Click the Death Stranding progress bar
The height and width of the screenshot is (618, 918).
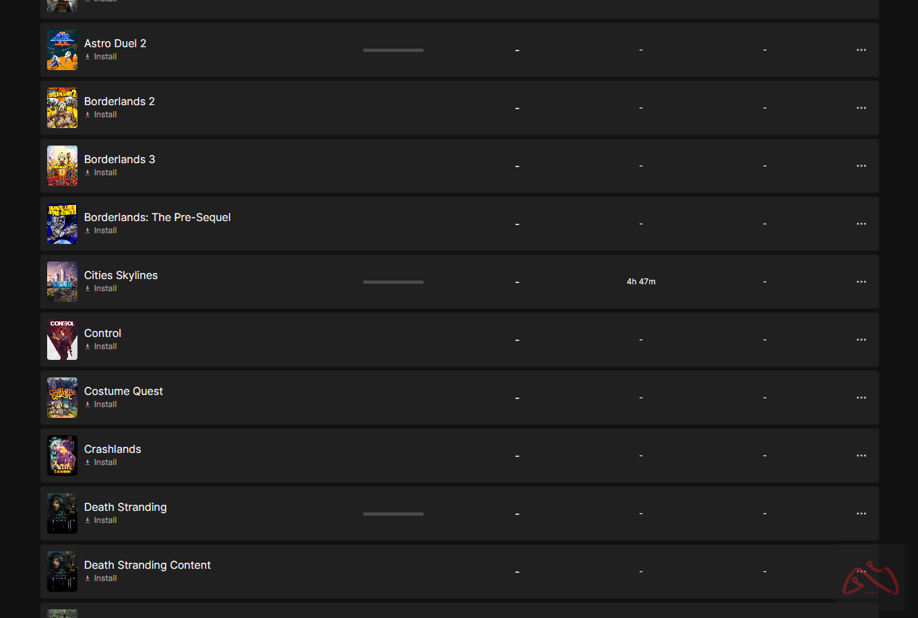click(393, 514)
